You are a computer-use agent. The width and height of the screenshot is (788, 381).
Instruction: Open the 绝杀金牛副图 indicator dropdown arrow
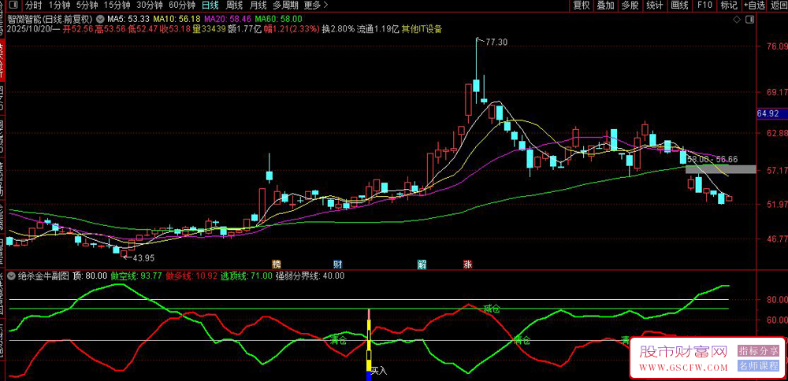[9, 276]
